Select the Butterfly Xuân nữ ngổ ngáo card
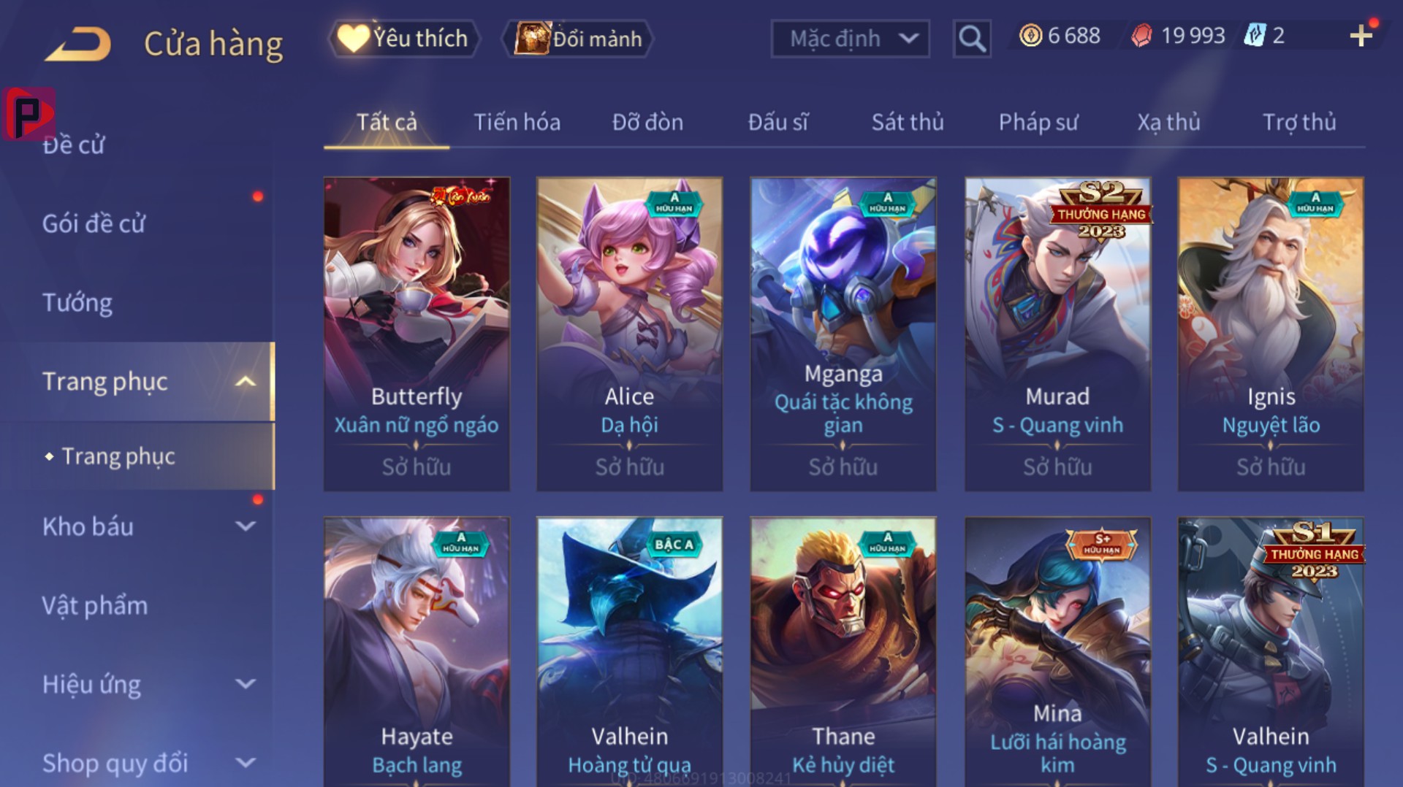1403x787 pixels. pos(417,334)
